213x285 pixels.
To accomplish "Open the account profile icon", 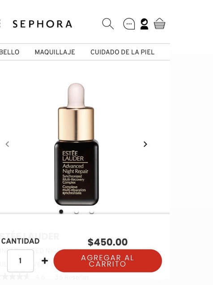I will pos(144,24).
